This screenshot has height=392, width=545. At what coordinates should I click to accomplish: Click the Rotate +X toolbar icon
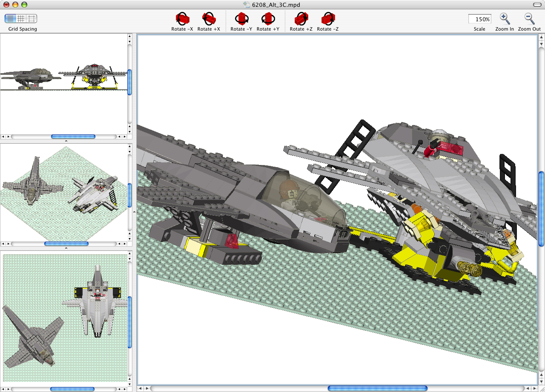[x=209, y=19]
